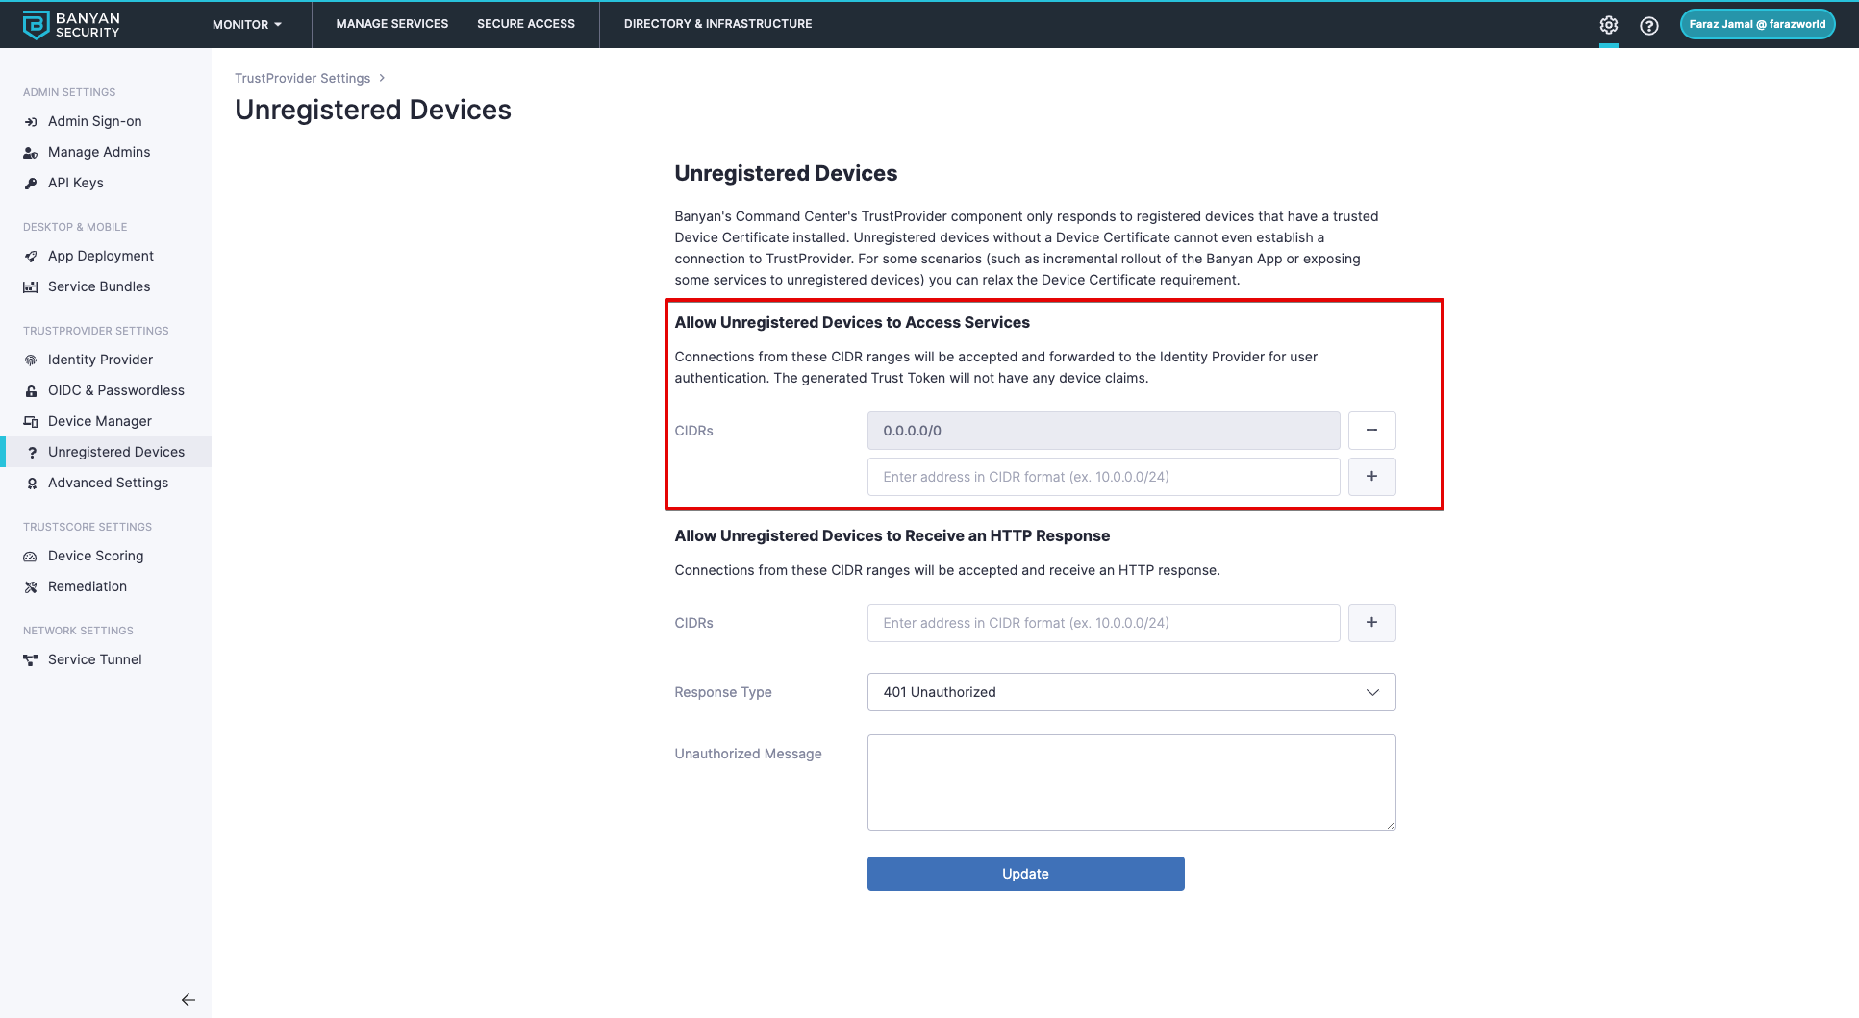Image resolution: width=1859 pixels, height=1018 pixels.
Task: Open the Faraz Jamal account menu
Action: click(x=1757, y=25)
